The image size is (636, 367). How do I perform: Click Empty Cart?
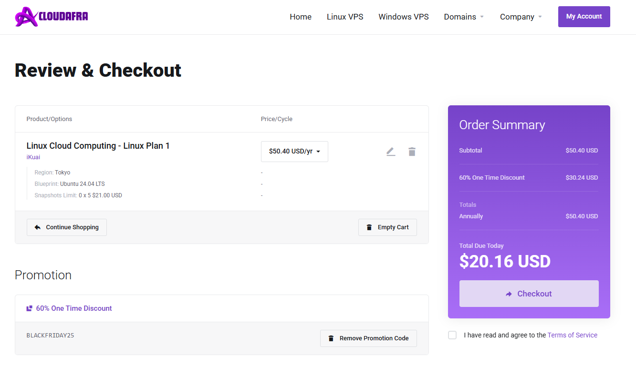[x=387, y=227]
